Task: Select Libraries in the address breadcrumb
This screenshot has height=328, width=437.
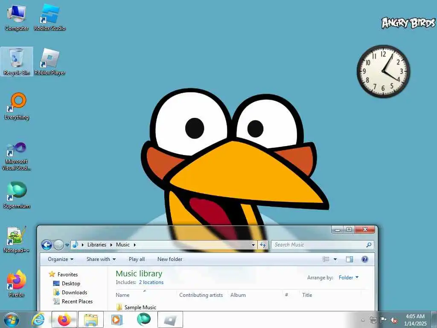Action: 97,245
